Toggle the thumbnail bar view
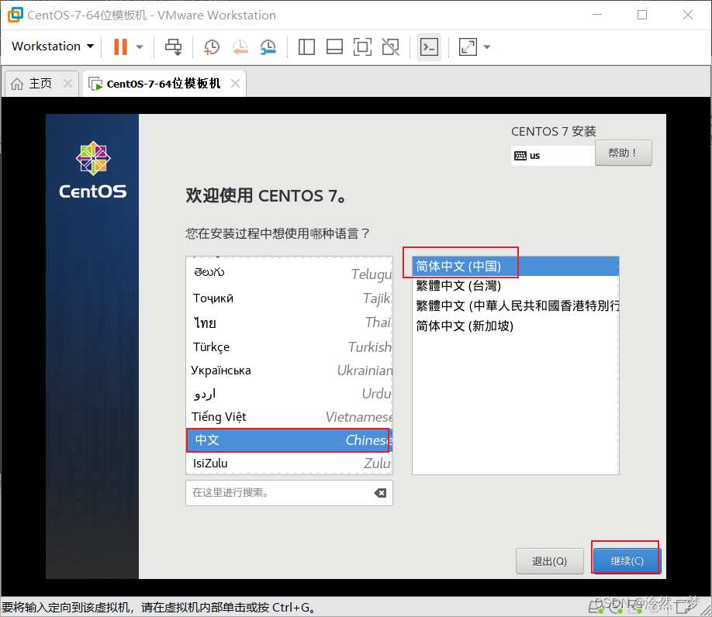Image resolution: width=712 pixels, height=617 pixels. coord(334,47)
